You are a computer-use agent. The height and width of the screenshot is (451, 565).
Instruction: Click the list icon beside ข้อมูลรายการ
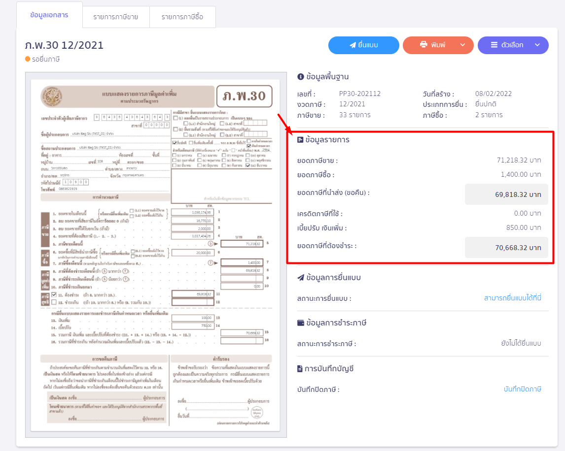click(x=300, y=140)
